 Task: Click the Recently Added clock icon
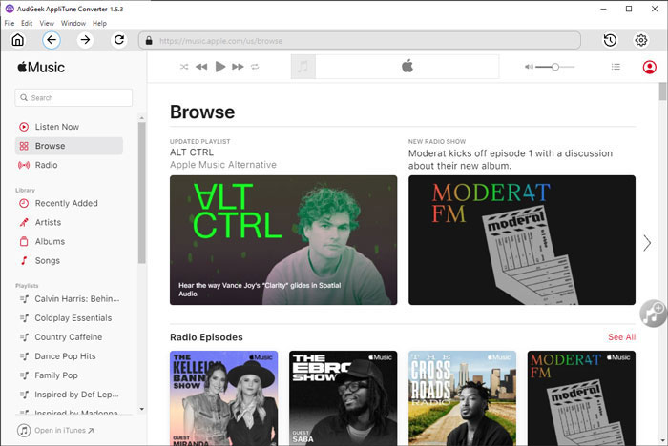[x=24, y=203]
